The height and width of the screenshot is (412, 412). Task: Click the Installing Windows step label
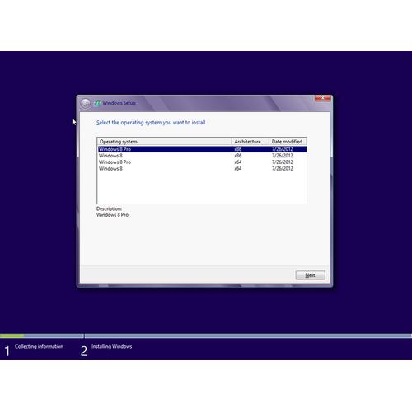[x=112, y=346]
